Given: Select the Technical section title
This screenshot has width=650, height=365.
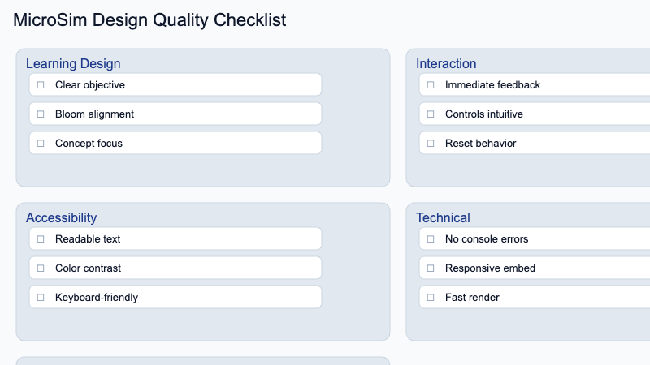Looking at the screenshot, I should pos(443,217).
